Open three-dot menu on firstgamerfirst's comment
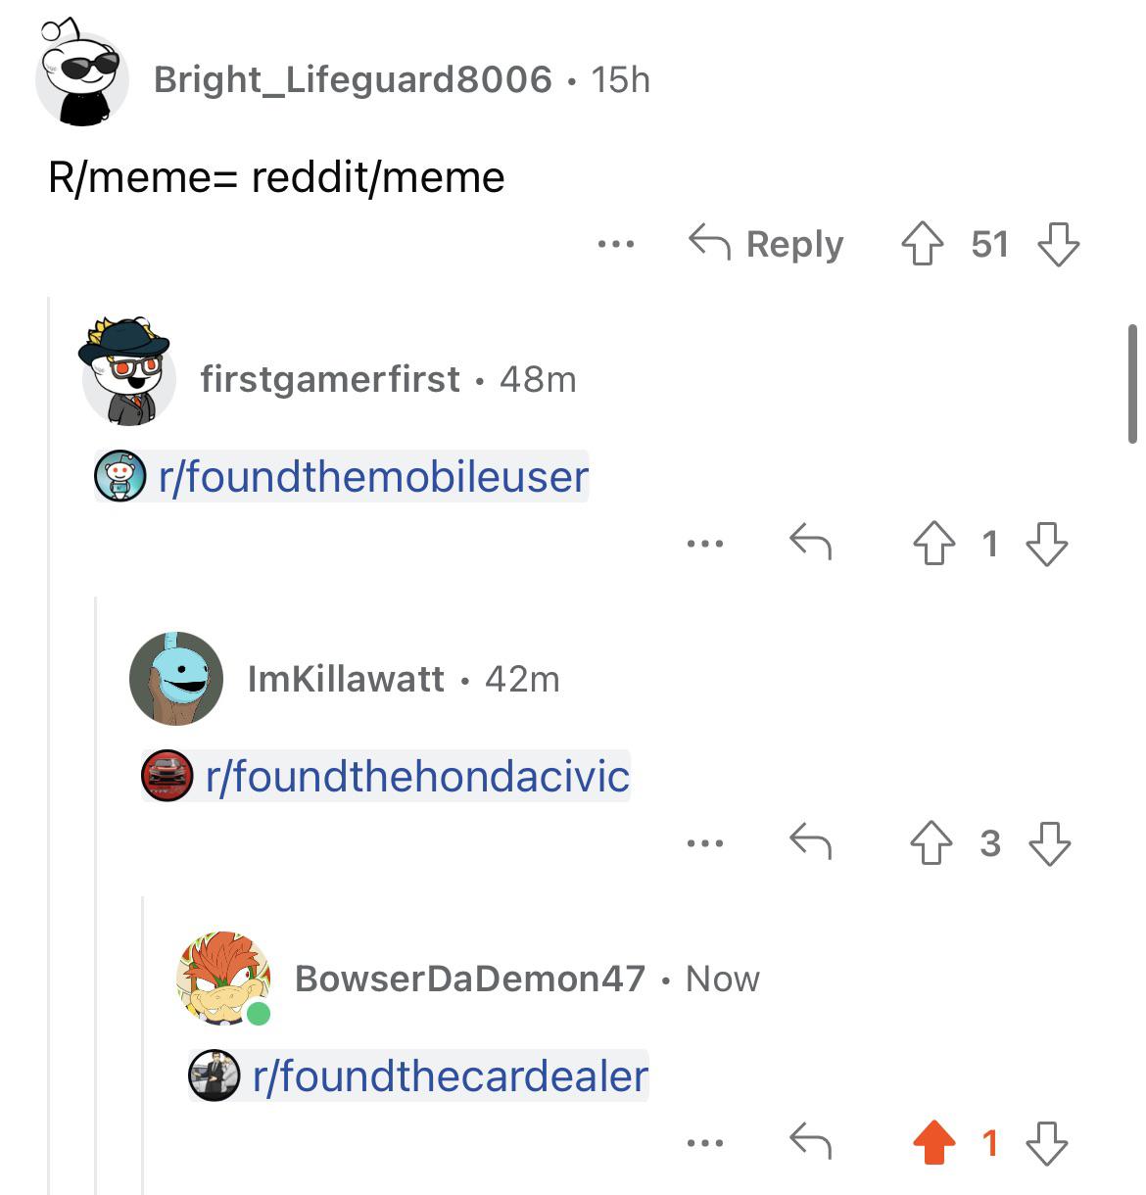This screenshot has height=1195, width=1146. tap(705, 544)
